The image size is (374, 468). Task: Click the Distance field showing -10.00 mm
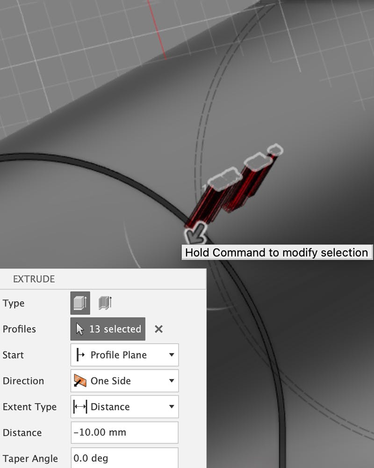click(124, 433)
